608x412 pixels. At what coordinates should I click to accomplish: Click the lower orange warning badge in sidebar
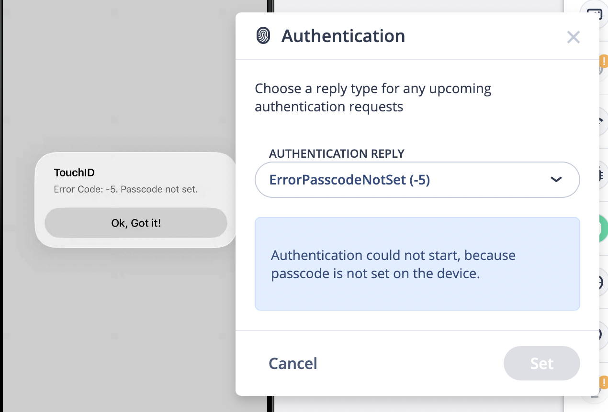pos(603,382)
